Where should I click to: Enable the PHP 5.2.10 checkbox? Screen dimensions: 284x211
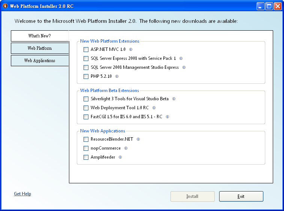[x=86, y=76]
